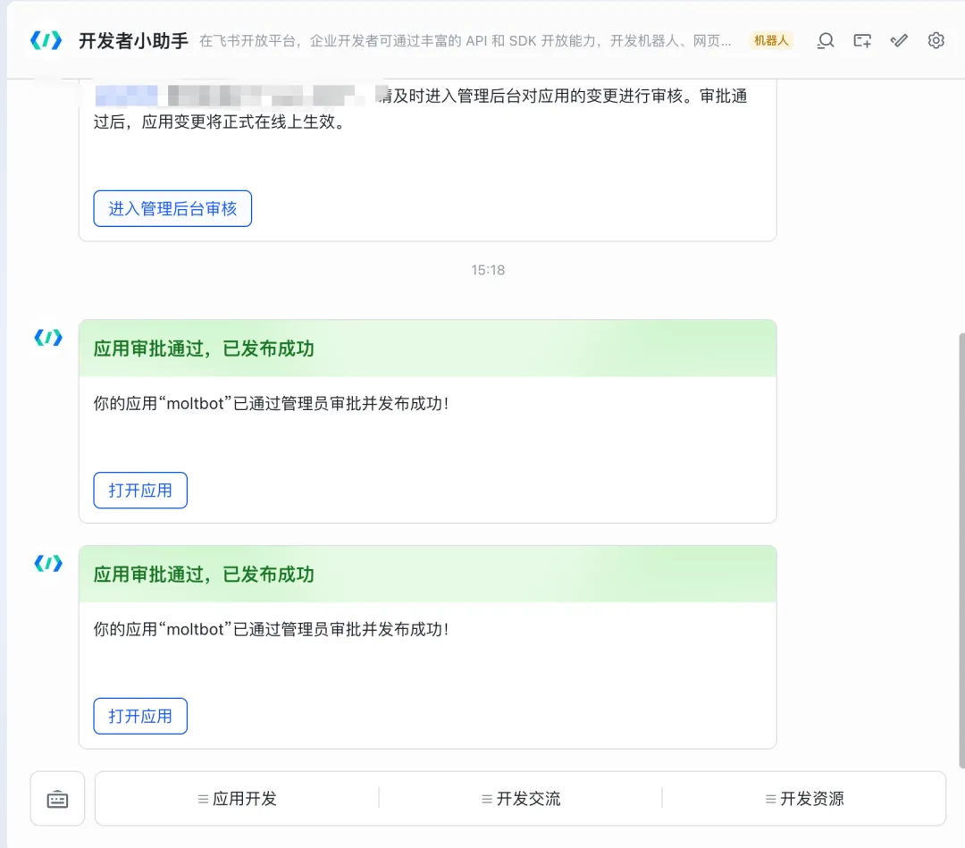Open the settings gear icon

[936, 40]
